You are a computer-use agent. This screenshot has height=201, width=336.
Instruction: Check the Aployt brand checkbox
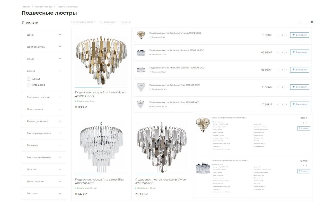point(29,79)
